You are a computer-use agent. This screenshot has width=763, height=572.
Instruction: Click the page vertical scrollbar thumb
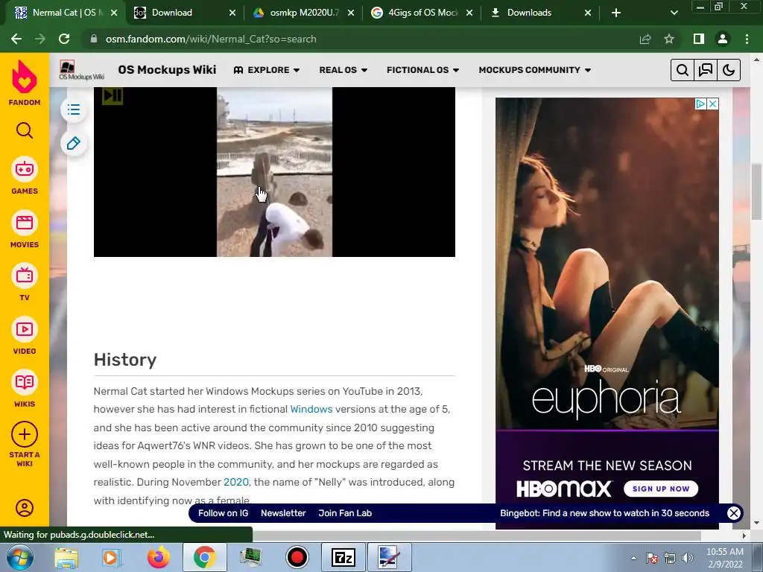[757, 192]
